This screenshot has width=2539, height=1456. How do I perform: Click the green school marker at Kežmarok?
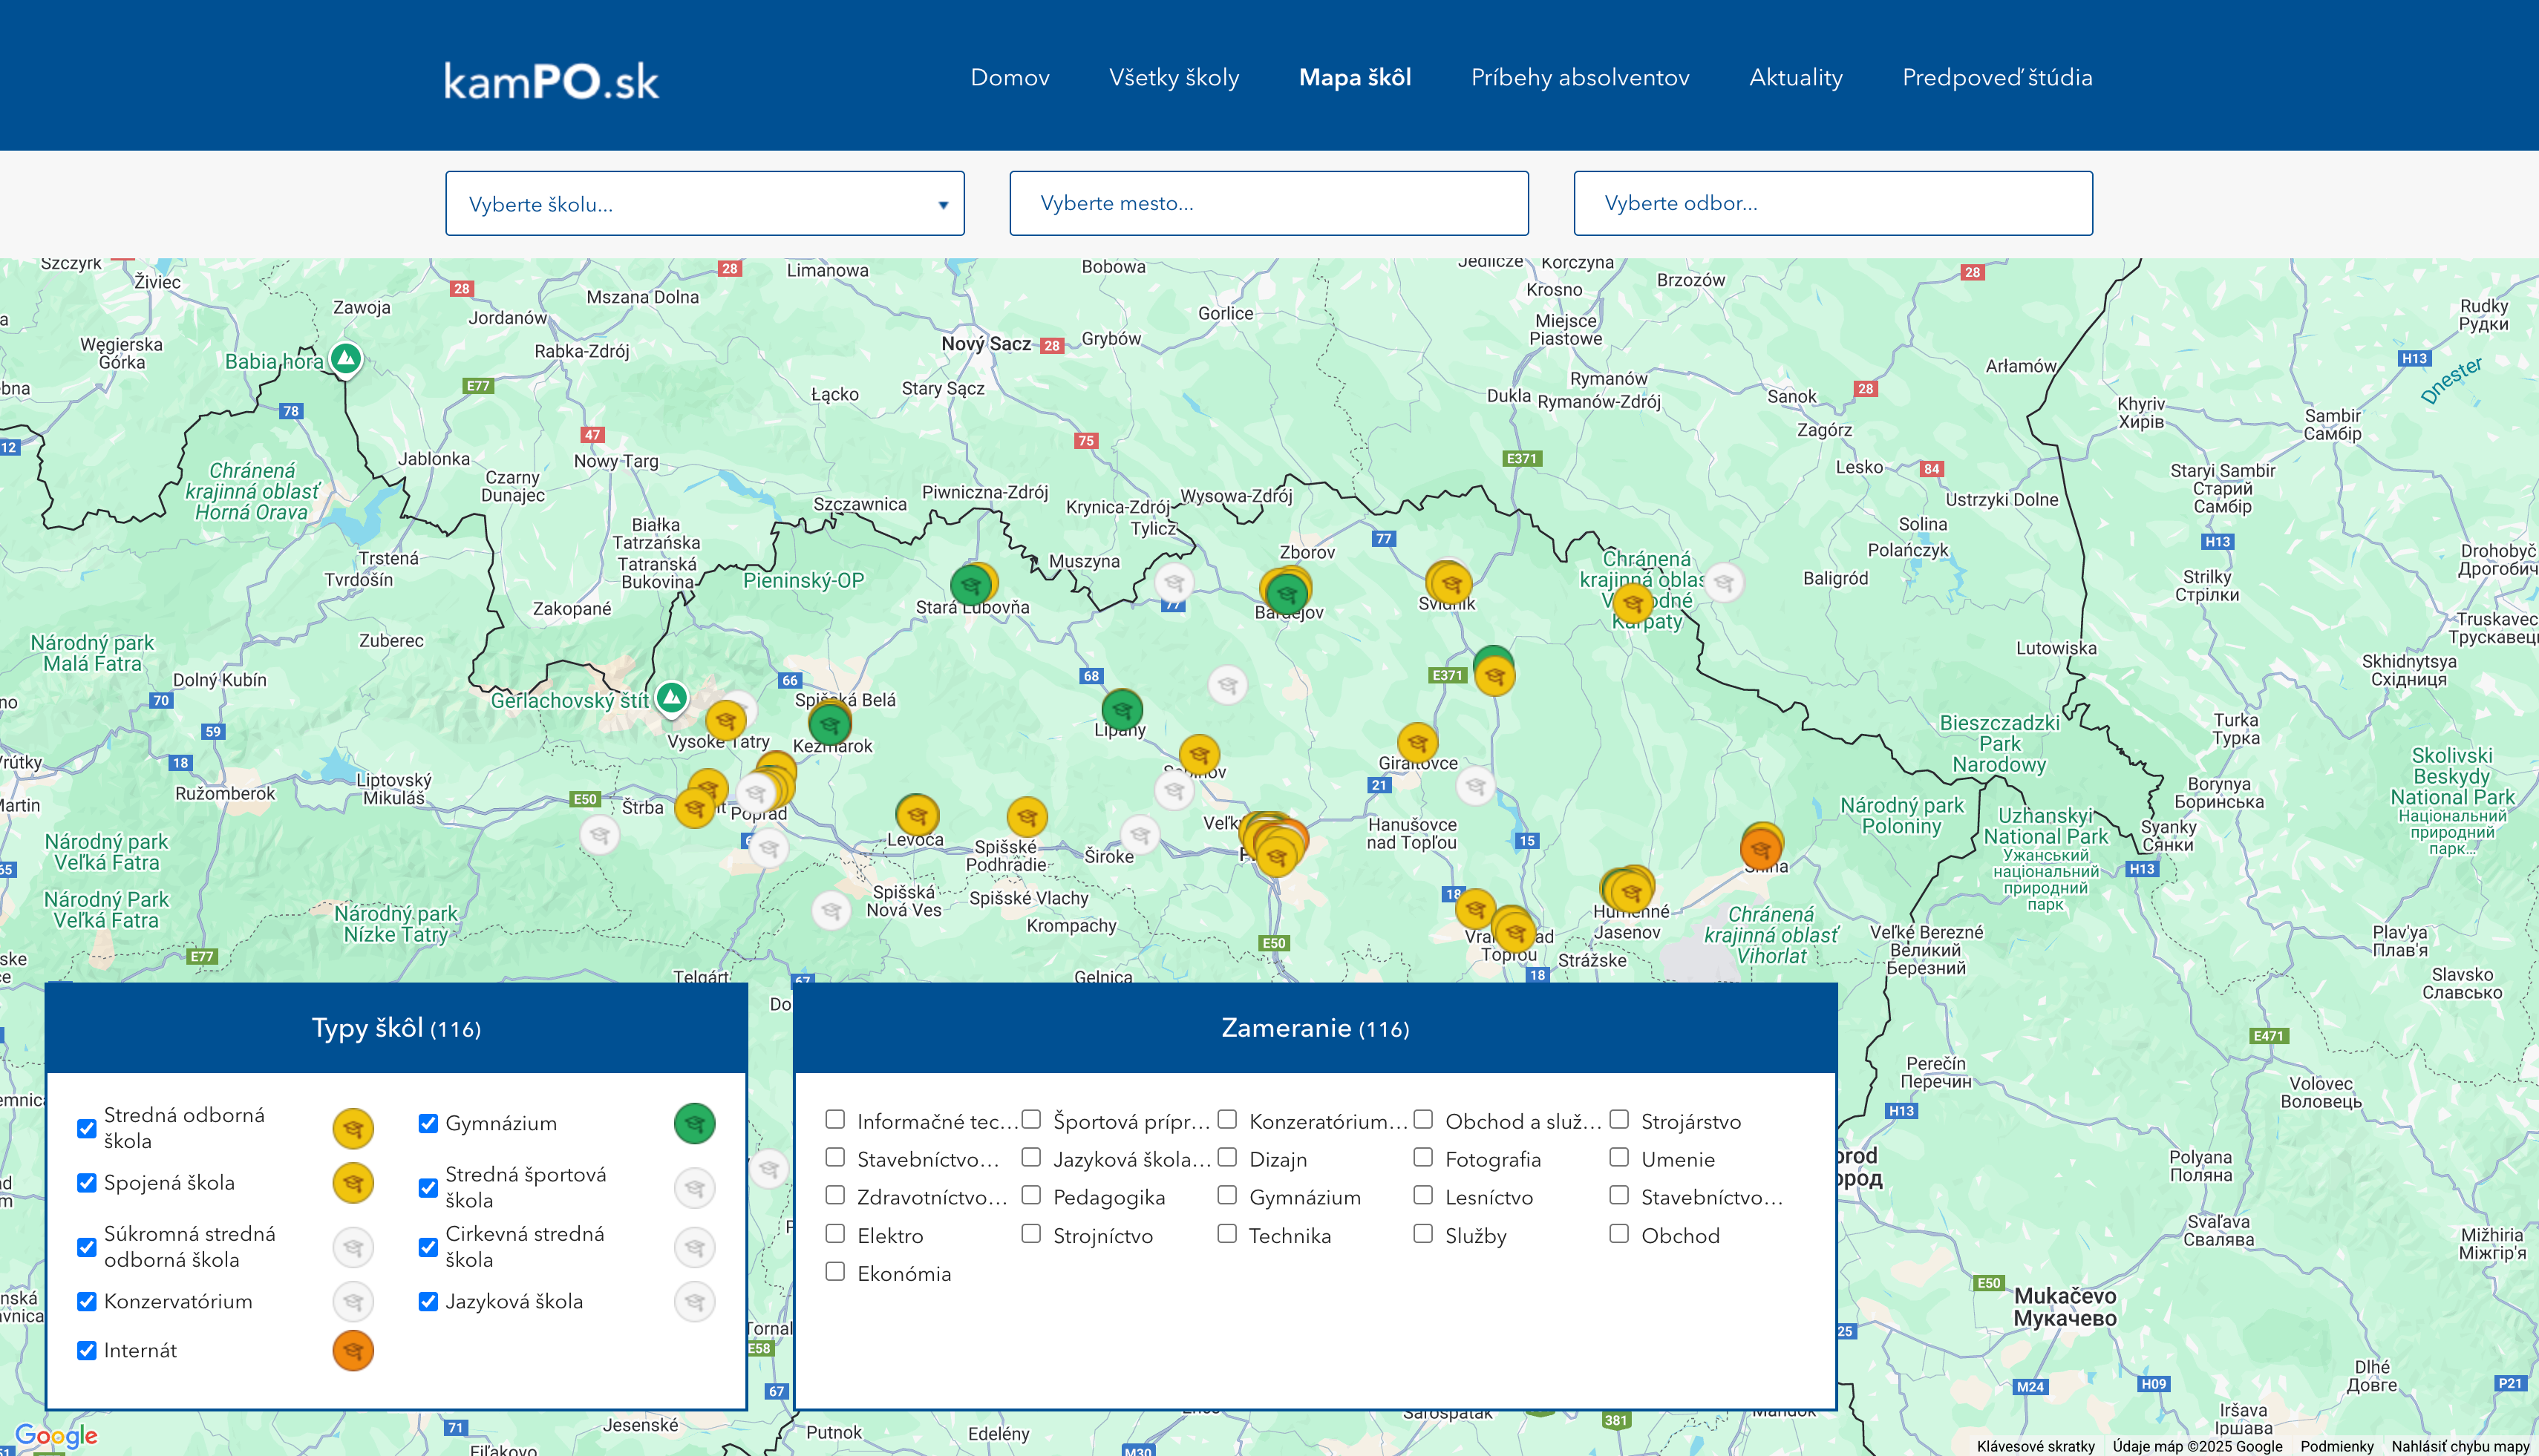tap(830, 723)
